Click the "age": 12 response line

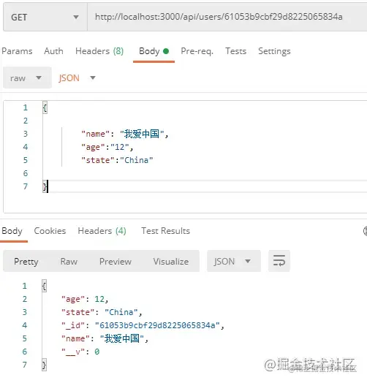pos(85,299)
